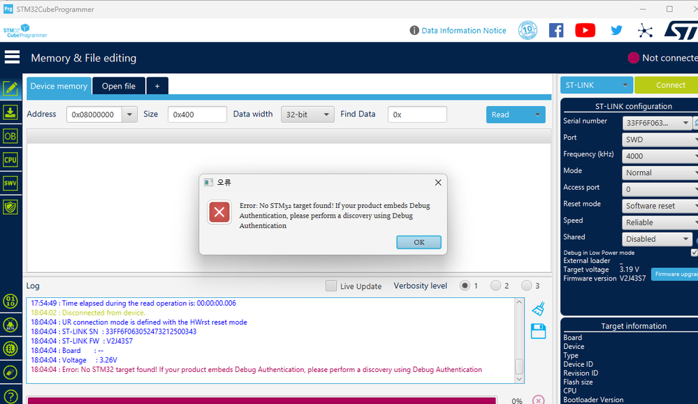698x404 pixels.
Task: Open the SWV viewer icon
Action: click(x=10, y=183)
